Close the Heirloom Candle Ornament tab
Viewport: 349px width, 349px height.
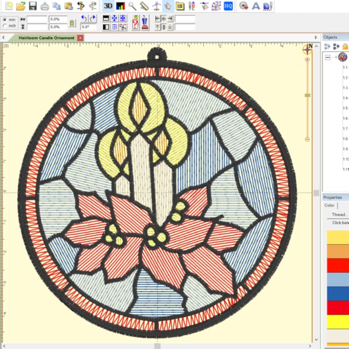81,38
